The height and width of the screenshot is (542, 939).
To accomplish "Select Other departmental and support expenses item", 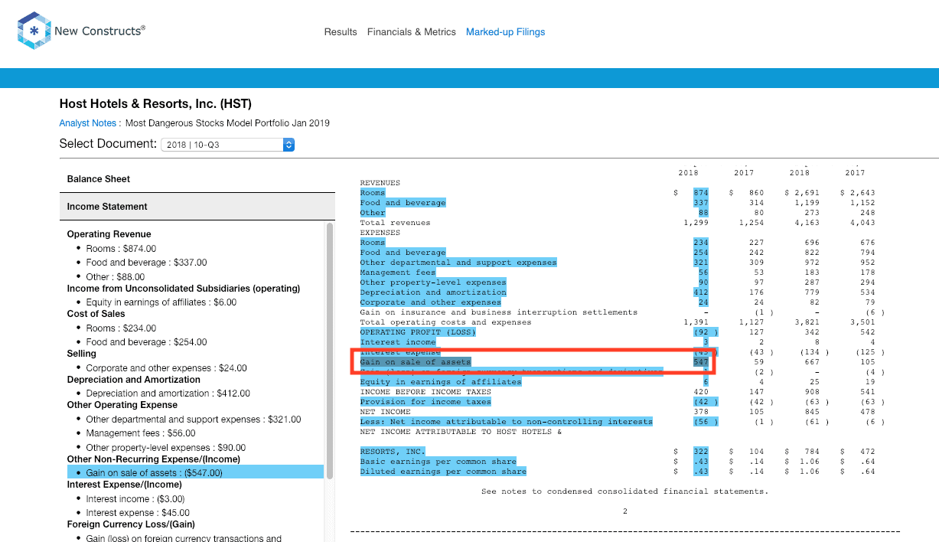I will 194,420.
